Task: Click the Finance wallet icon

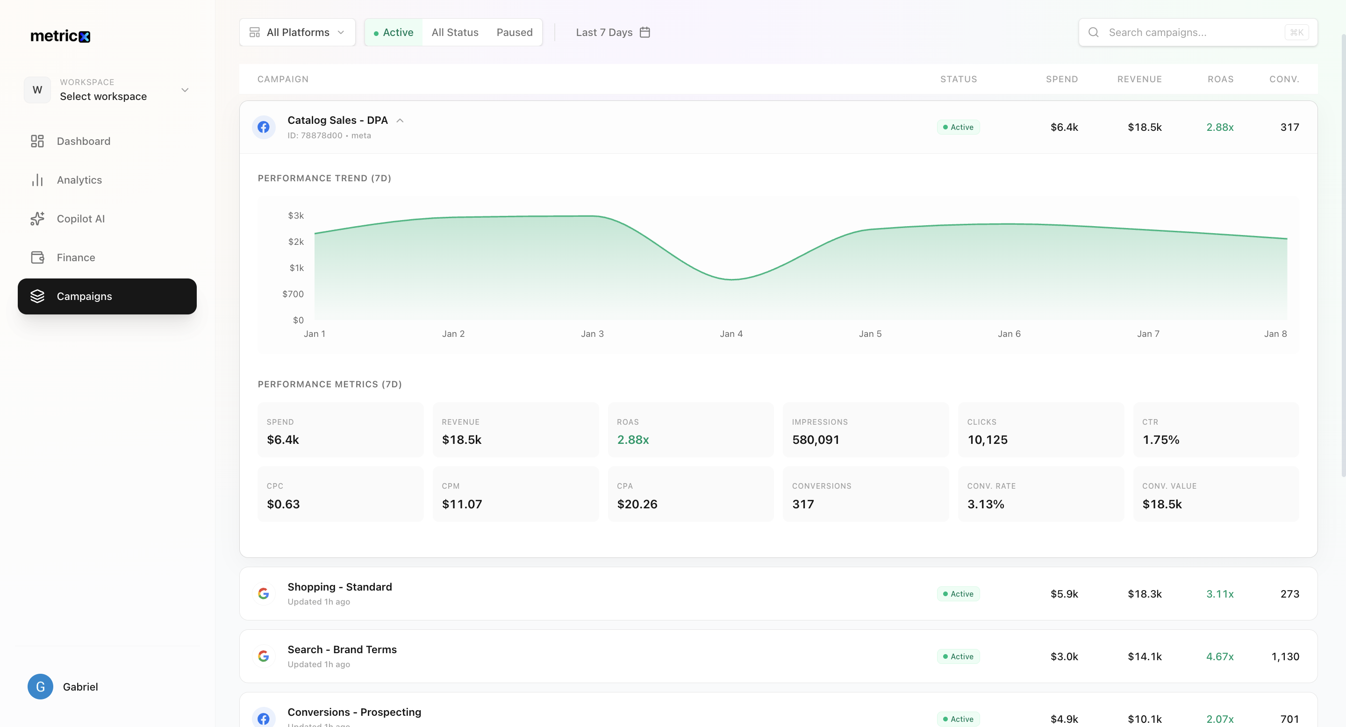Action: (37, 257)
